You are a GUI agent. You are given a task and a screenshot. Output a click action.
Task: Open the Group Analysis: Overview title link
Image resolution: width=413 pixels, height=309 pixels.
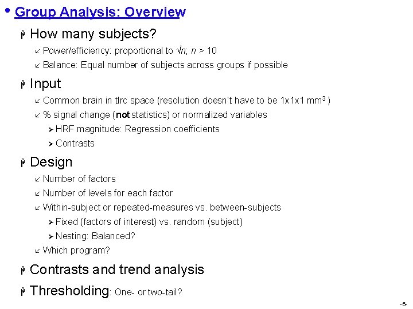(100, 13)
